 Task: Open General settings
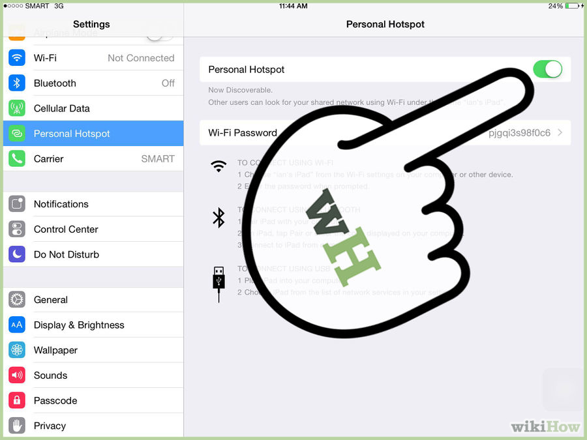click(x=93, y=300)
